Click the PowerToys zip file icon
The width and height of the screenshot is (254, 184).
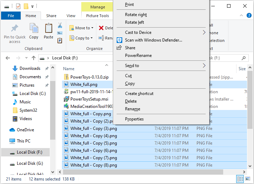click(66, 77)
